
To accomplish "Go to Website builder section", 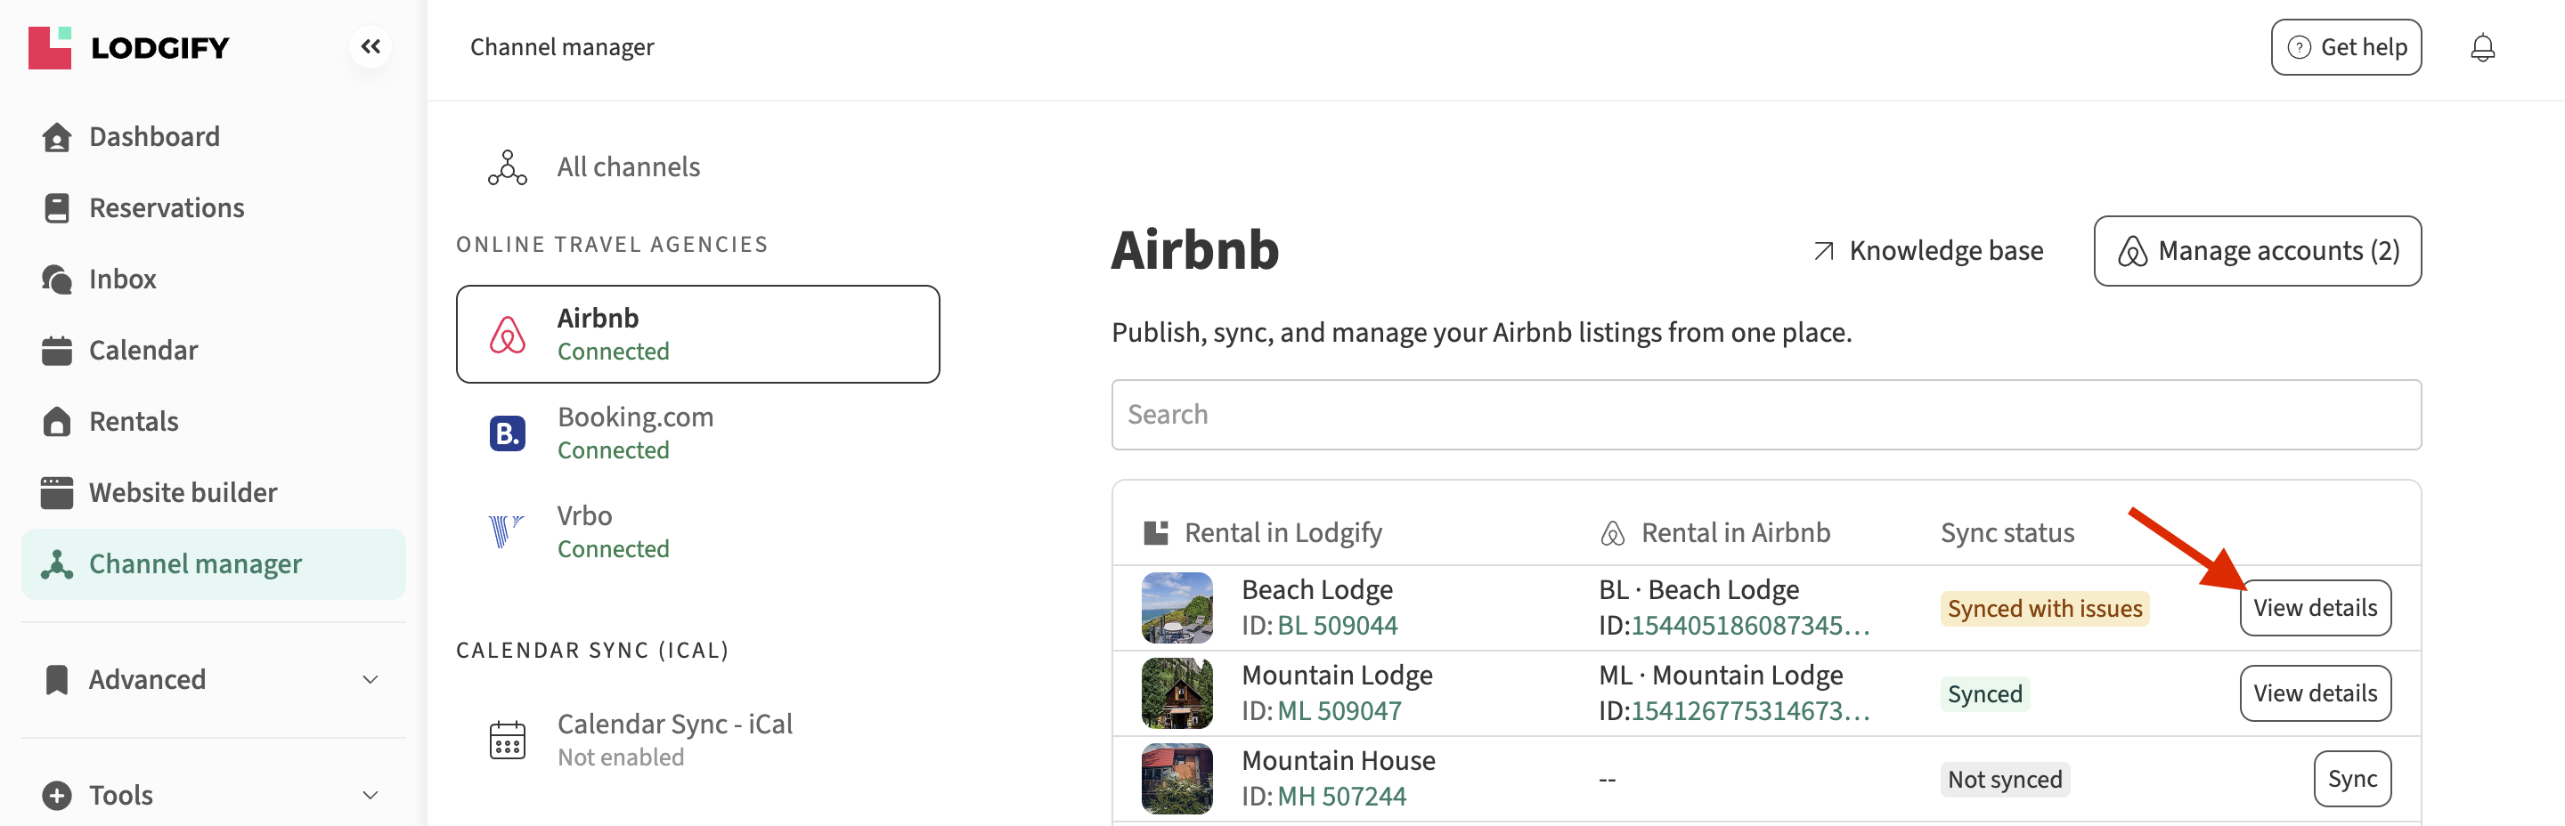I will (x=183, y=492).
